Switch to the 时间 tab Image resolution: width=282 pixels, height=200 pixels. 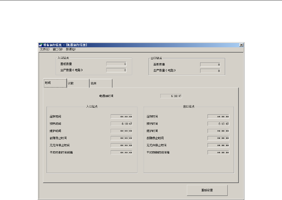tap(55, 83)
